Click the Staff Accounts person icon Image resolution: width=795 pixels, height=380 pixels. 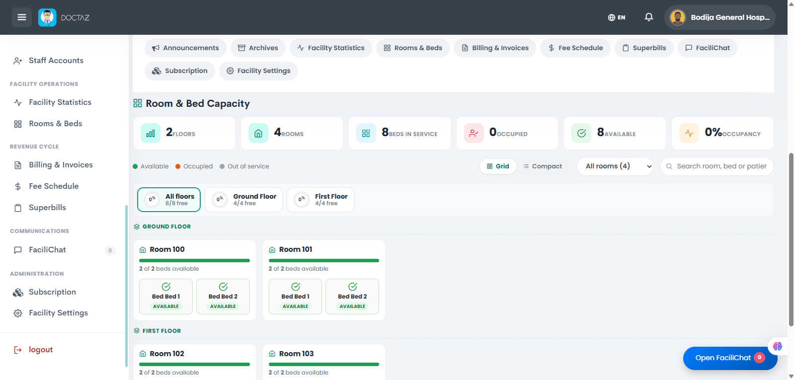click(x=18, y=61)
